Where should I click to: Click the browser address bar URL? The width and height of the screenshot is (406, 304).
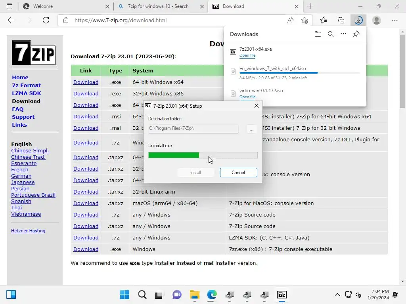pos(121,20)
